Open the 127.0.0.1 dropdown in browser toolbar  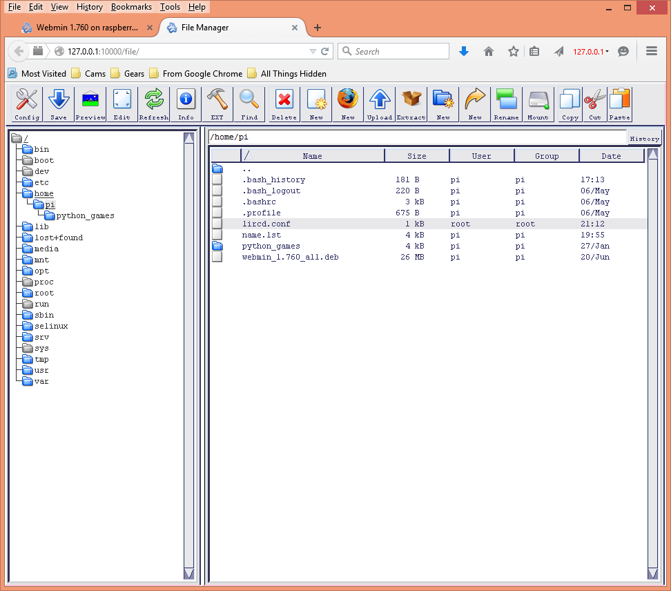590,52
